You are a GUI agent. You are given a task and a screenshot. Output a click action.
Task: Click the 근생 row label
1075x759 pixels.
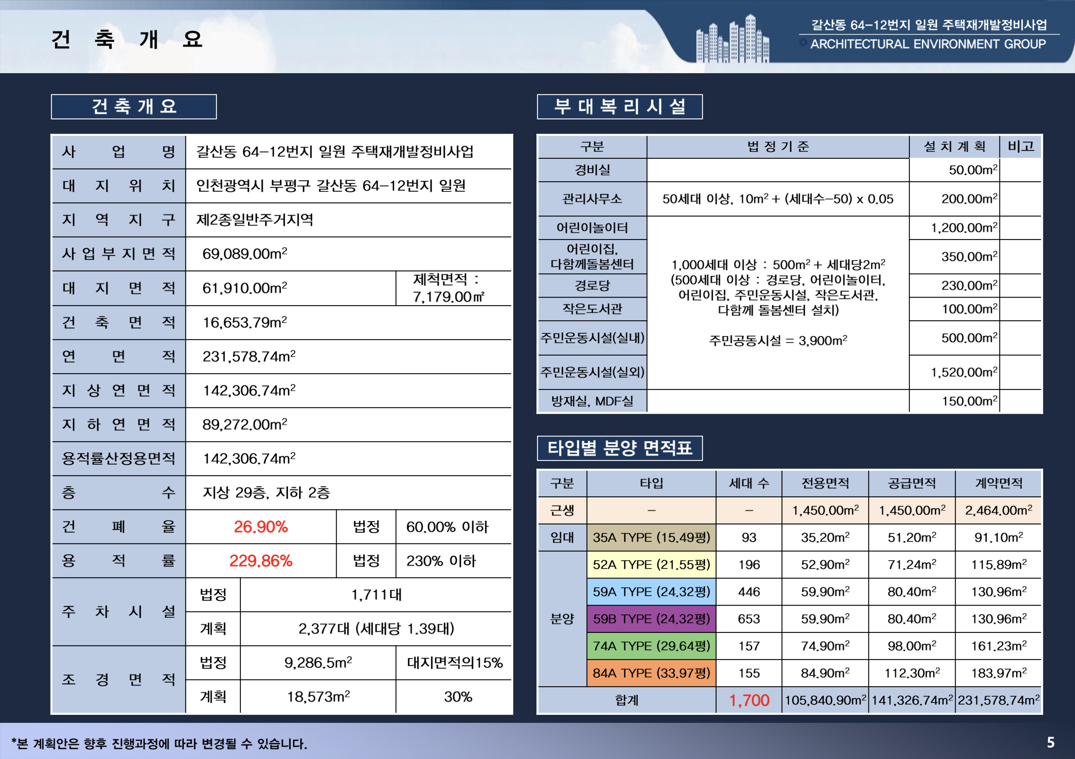[x=562, y=510]
